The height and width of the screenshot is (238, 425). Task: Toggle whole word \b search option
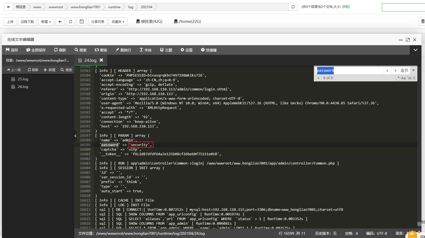click(409, 78)
